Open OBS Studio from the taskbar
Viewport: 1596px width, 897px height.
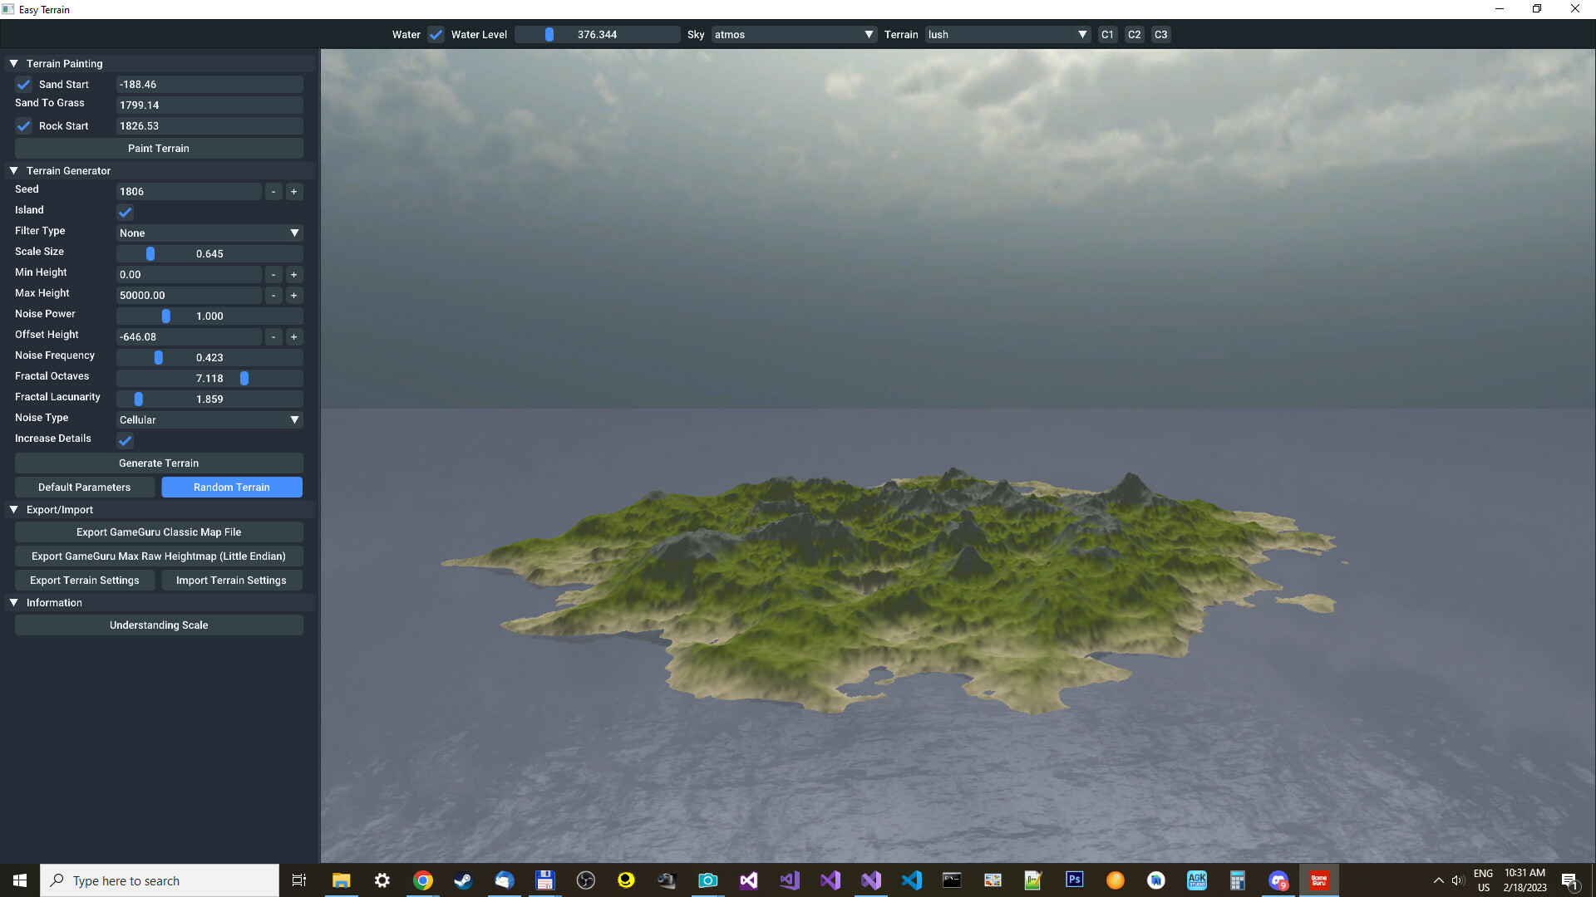pos(585,880)
